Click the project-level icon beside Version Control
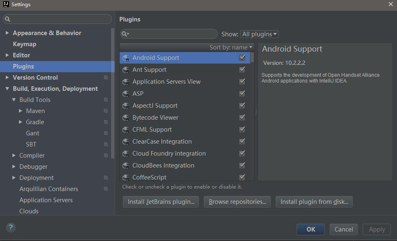The height and width of the screenshot is (241, 397). [106, 78]
